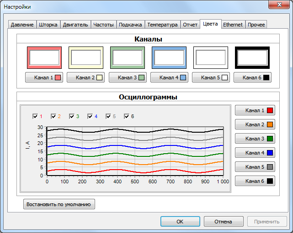Image resolution: width=293 pixels, height=233 pixels.
Task: Go to the Прочее tab
Action: coord(256,25)
